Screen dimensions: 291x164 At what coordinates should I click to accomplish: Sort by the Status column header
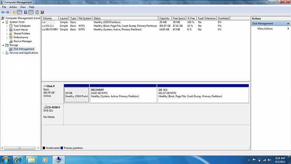coord(125,18)
